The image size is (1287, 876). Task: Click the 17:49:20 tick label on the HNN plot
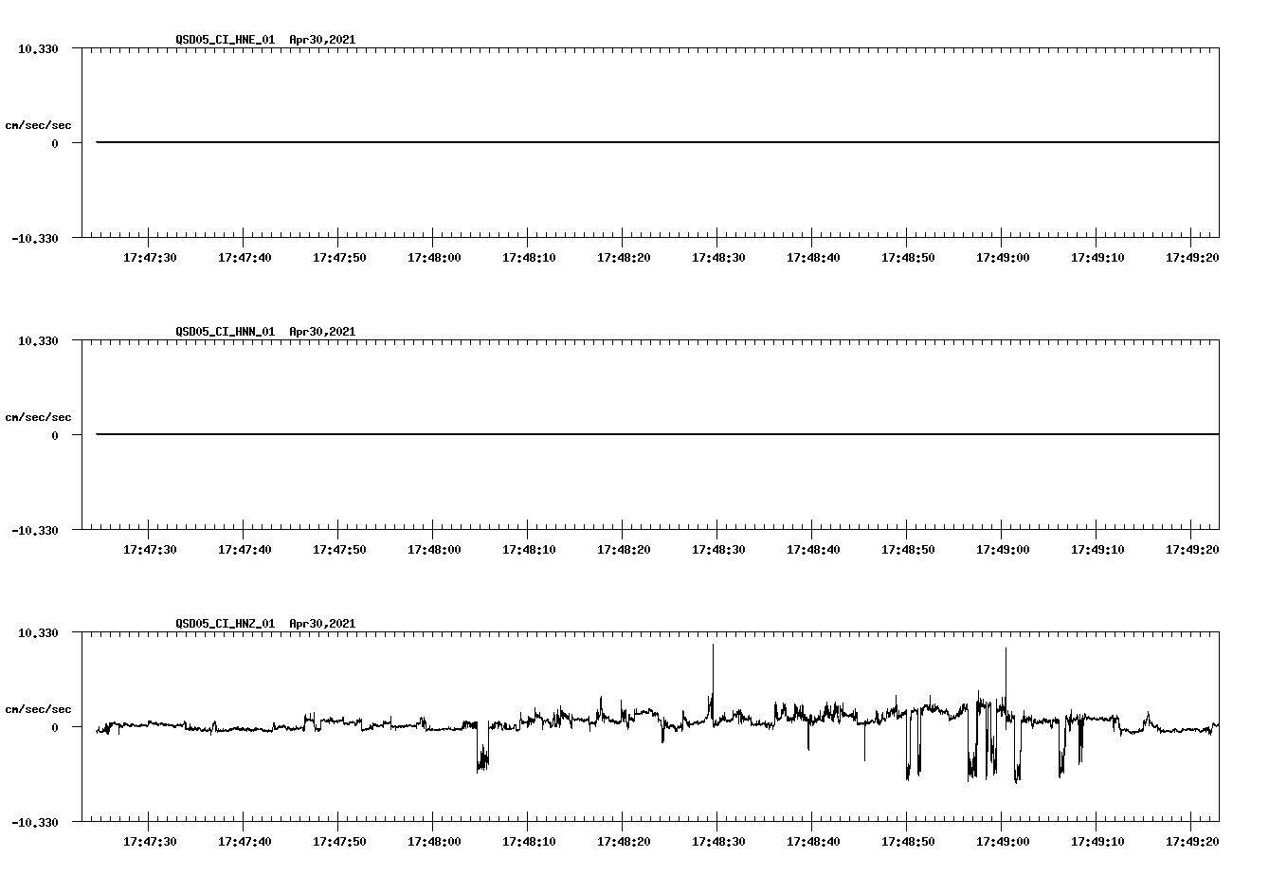pos(1191,547)
